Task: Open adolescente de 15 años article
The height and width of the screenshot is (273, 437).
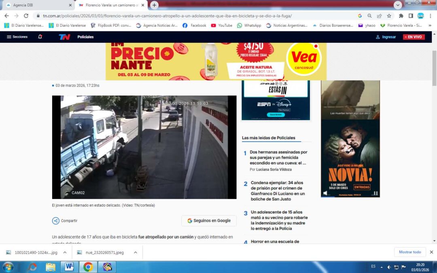Action: [x=279, y=220]
